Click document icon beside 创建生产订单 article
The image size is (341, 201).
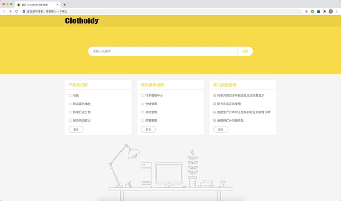[215, 112]
